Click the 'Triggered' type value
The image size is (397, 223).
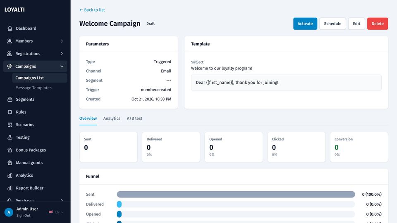tap(162, 62)
